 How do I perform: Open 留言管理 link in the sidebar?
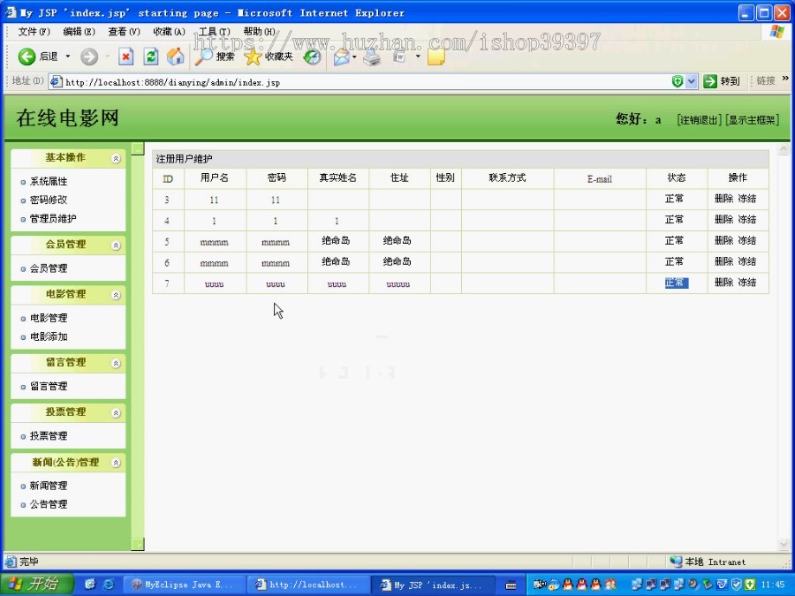click(x=49, y=386)
